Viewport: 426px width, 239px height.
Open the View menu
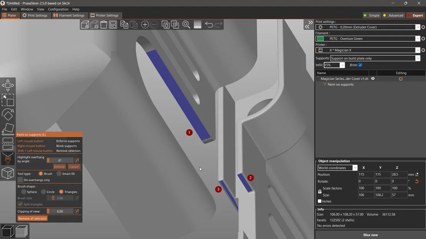click(x=41, y=9)
